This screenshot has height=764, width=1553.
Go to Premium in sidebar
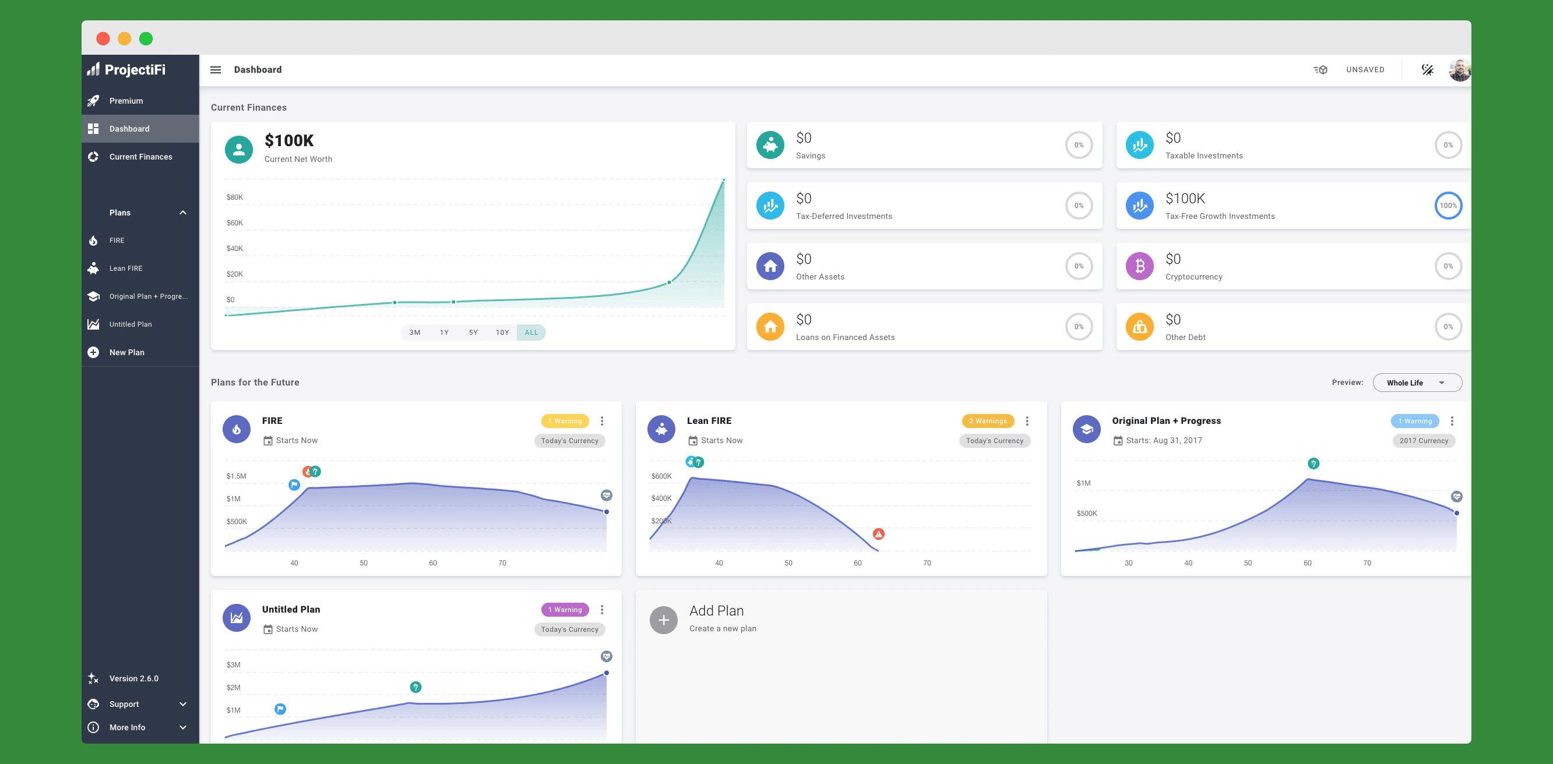coord(126,101)
